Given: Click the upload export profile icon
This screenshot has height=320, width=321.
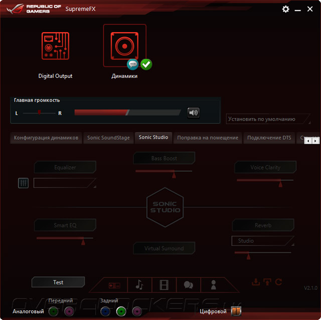Looking at the screenshot, I should click(x=267, y=282).
